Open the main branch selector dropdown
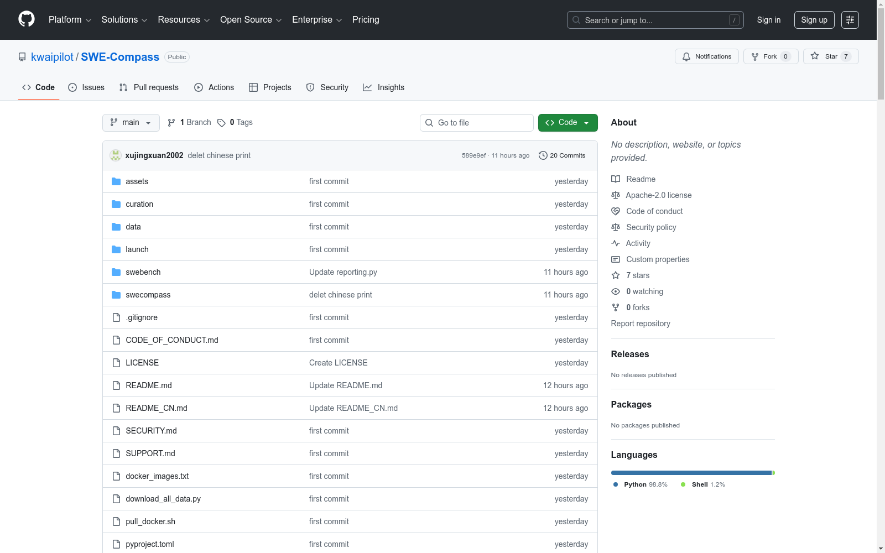885x553 pixels. (x=131, y=123)
